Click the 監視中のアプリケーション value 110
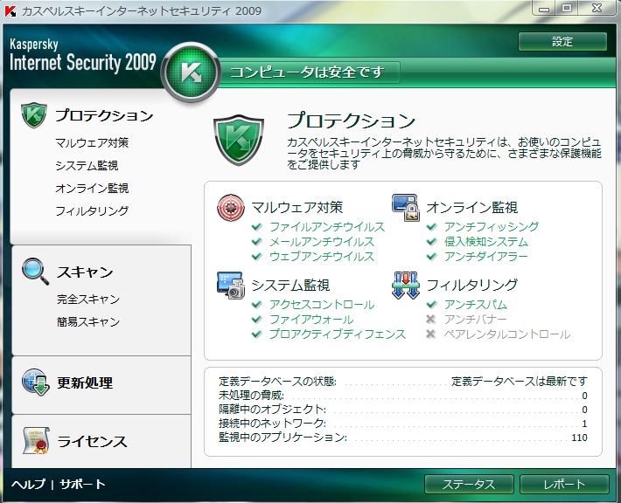 [x=579, y=438]
